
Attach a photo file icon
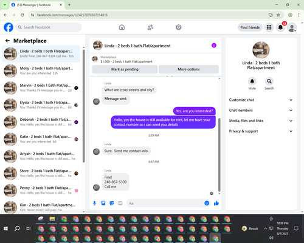pyautogui.click(x=103, y=203)
